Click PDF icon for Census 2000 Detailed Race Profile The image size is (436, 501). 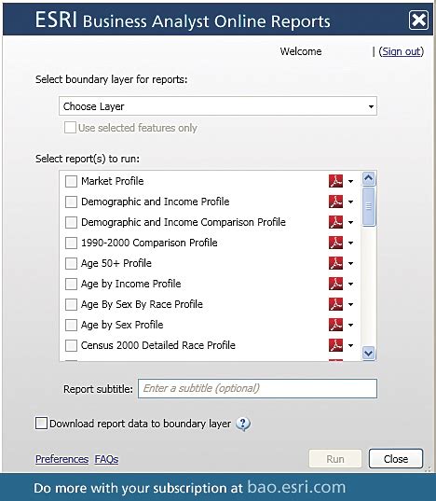click(x=335, y=345)
